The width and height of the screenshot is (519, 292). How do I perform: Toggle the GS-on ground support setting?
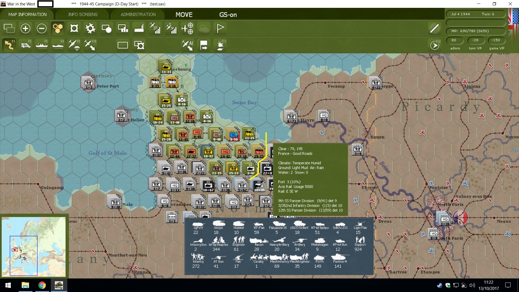pos(228,15)
